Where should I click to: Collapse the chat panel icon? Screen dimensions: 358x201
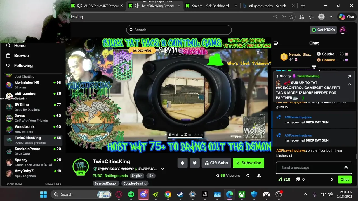(276, 43)
